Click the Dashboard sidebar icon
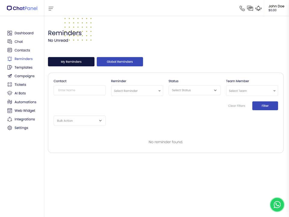The width and height of the screenshot is (289, 217). 10,33
